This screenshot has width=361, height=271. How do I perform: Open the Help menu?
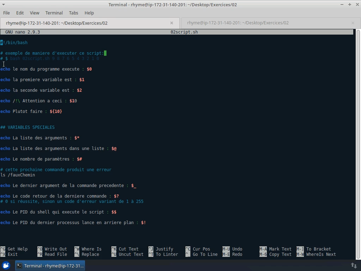tap(89, 13)
